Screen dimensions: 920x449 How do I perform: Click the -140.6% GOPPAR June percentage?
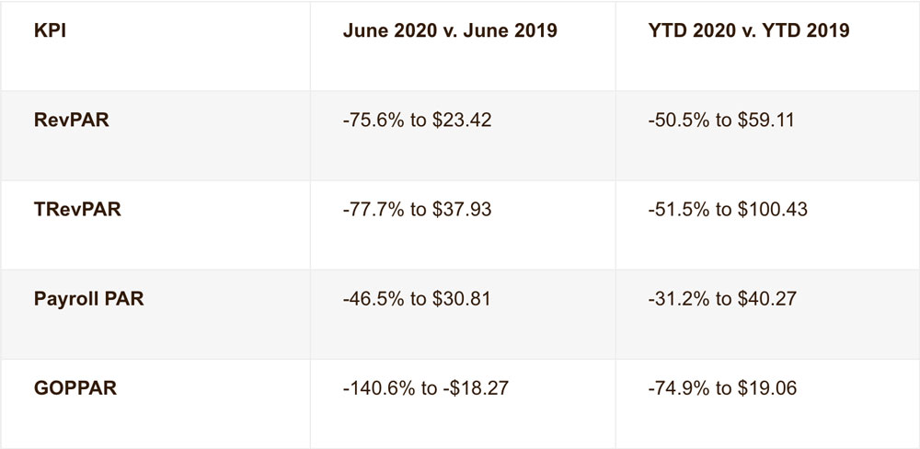(x=371, y=388)
